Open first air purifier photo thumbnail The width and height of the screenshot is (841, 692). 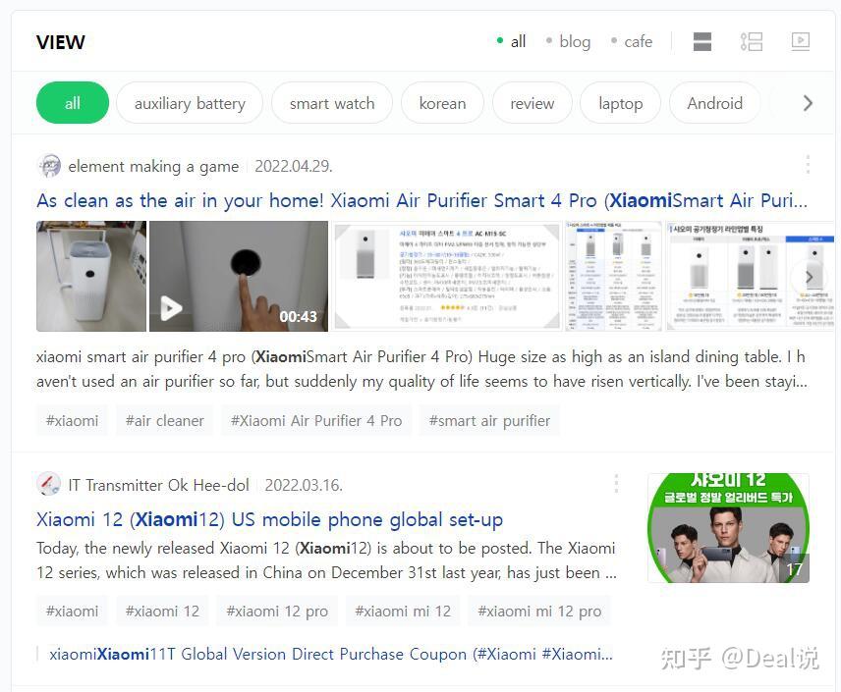click(x=91, y=276)
